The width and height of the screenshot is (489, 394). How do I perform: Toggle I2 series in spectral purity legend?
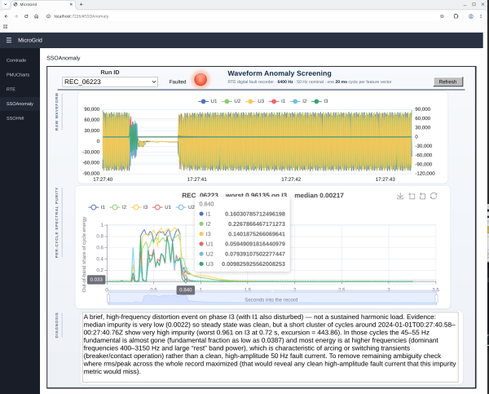pyautogui.click(x=118, y=207)
